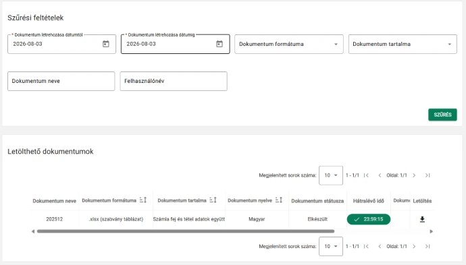466x265 pixels.
Task: Click the bottom Oldal: 1/1 page indicator
Action: pyautogui.click(x=396, y=246)
